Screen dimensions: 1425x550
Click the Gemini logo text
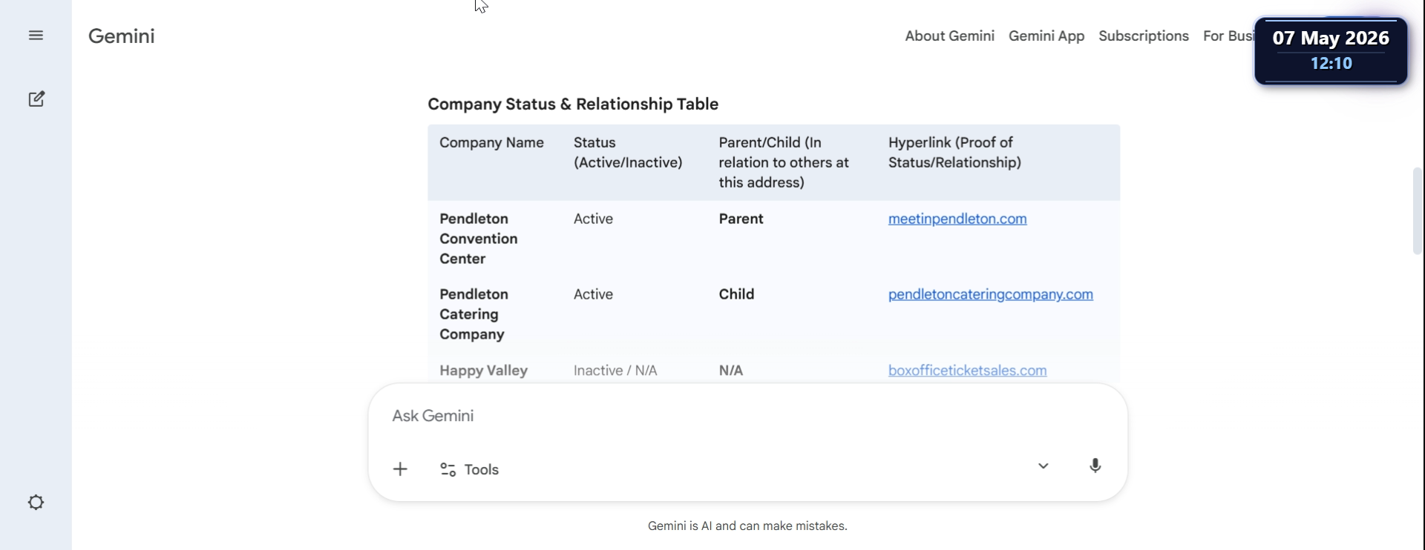click(x=122, y=36)
